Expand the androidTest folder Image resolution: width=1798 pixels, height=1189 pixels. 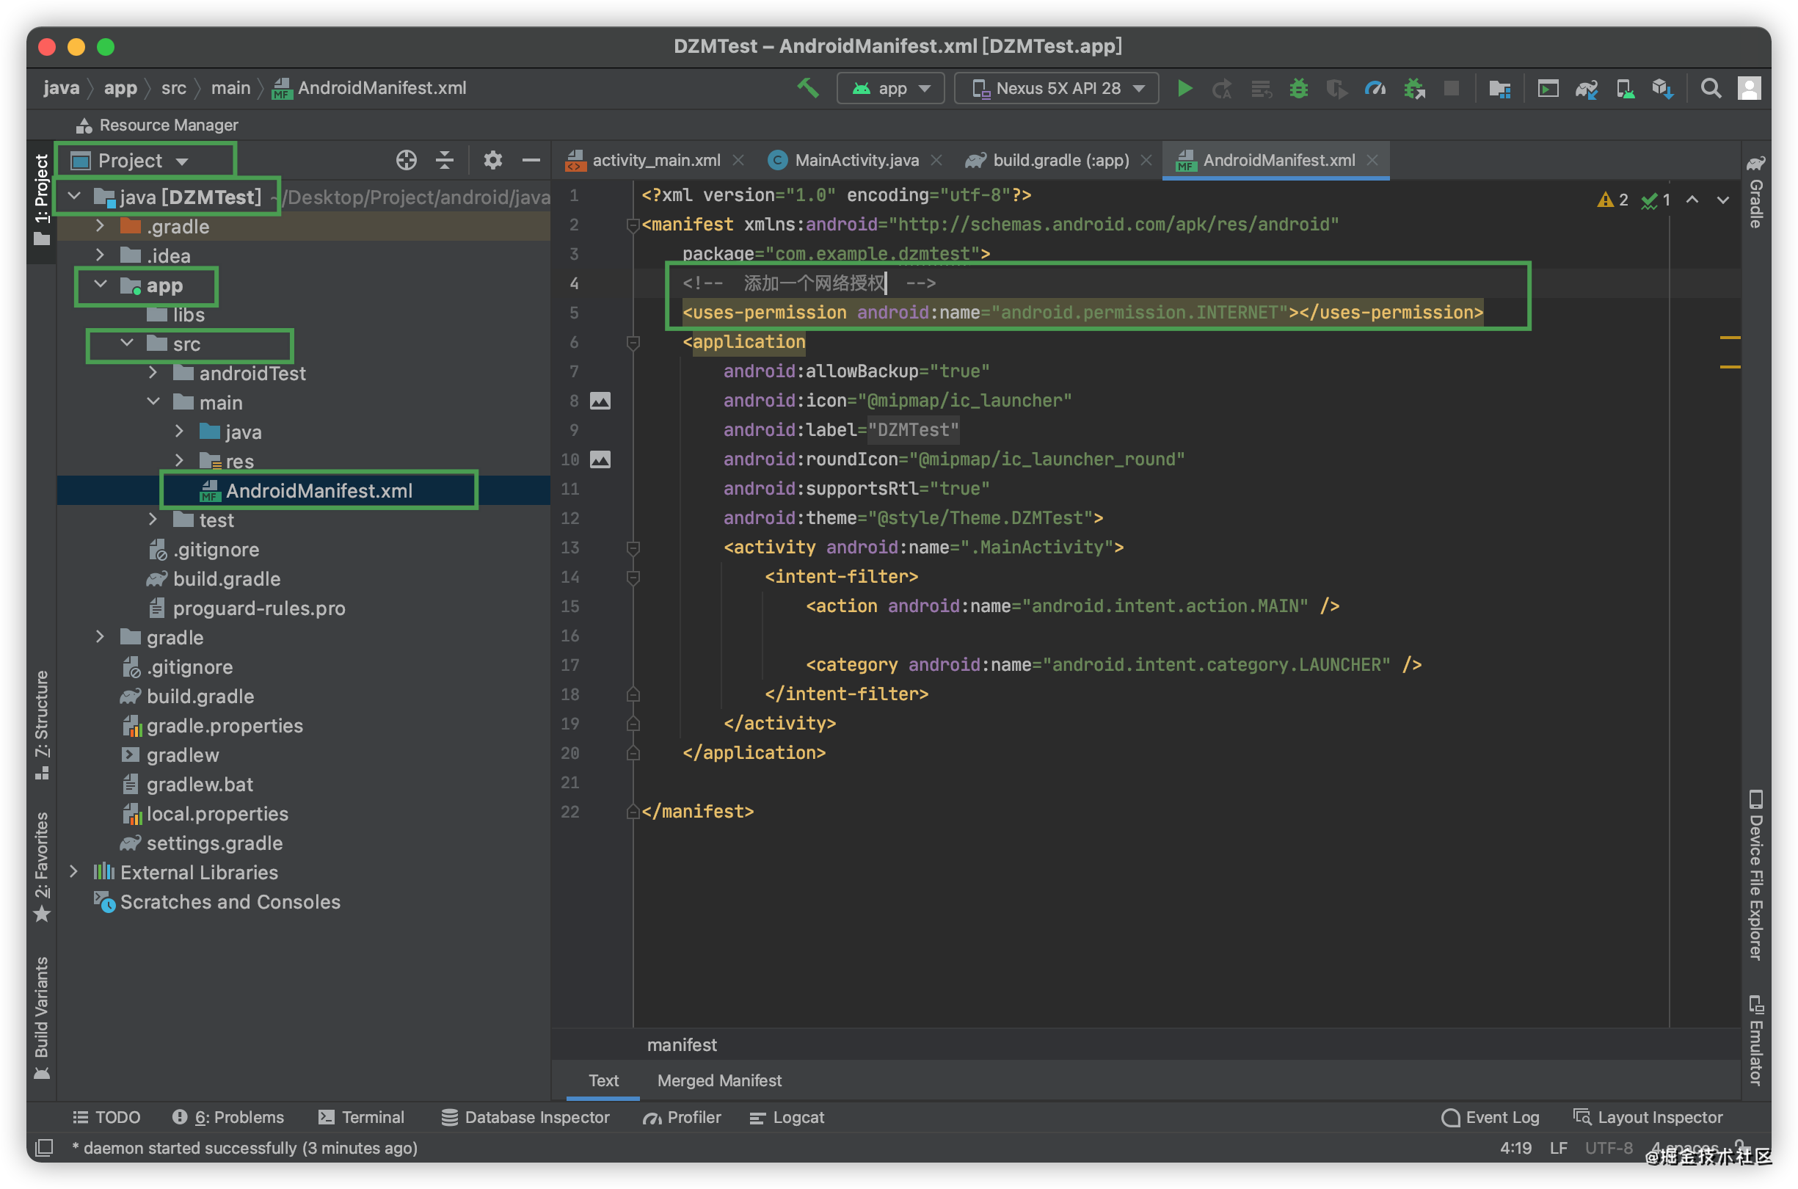tap(153, 372)
